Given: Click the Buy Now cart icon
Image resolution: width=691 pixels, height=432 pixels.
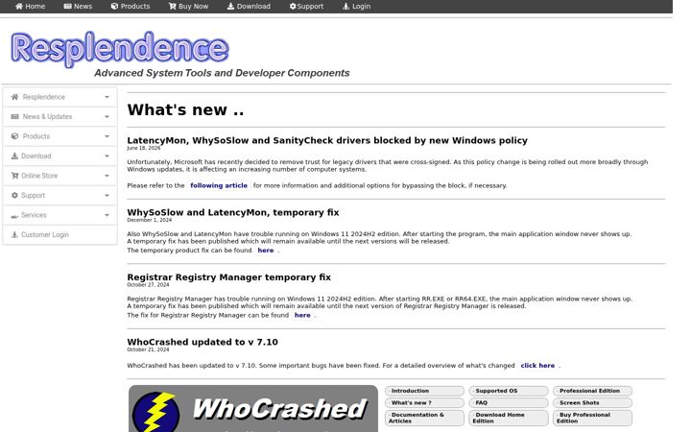Looking at the screenshot, I should point(173,6).
